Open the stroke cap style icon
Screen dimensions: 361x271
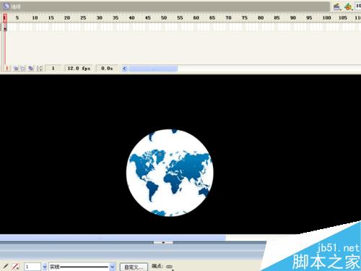point(170,267)
